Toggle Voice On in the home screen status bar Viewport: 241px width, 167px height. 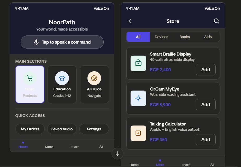click(x=101, y=8)
